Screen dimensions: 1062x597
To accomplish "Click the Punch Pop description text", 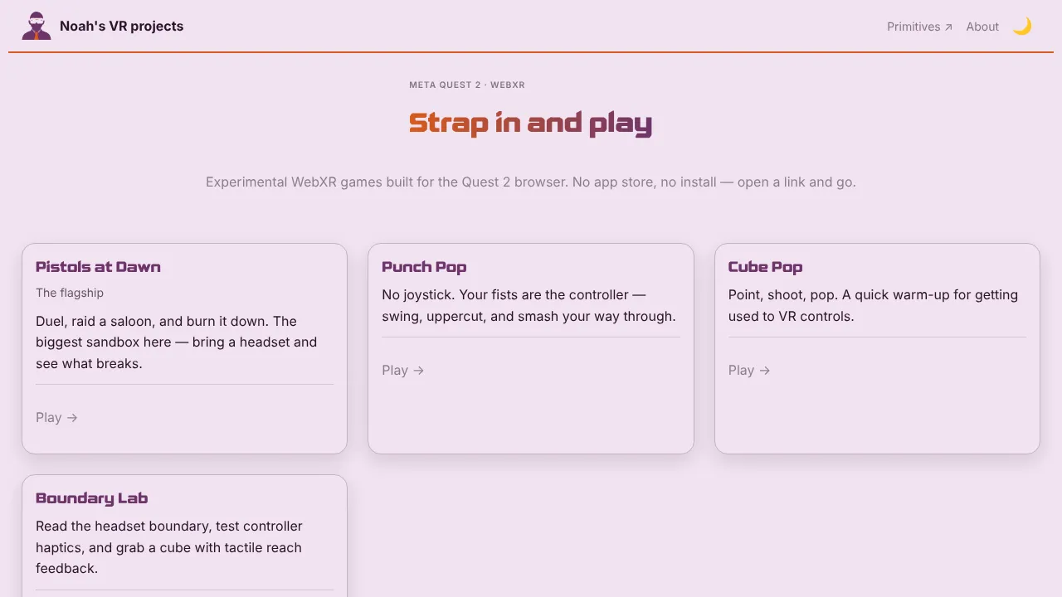I will (529, 305).
